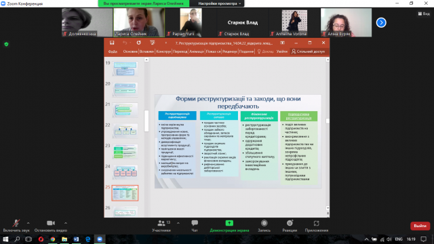Click thumbnail pane scrollbar handle
The image size is (434, 244).
tap(146, 121)
